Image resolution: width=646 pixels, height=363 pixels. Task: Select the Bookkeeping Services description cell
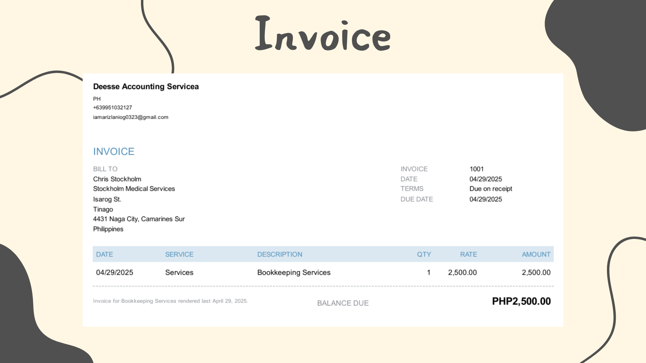(x=294, y=273)
